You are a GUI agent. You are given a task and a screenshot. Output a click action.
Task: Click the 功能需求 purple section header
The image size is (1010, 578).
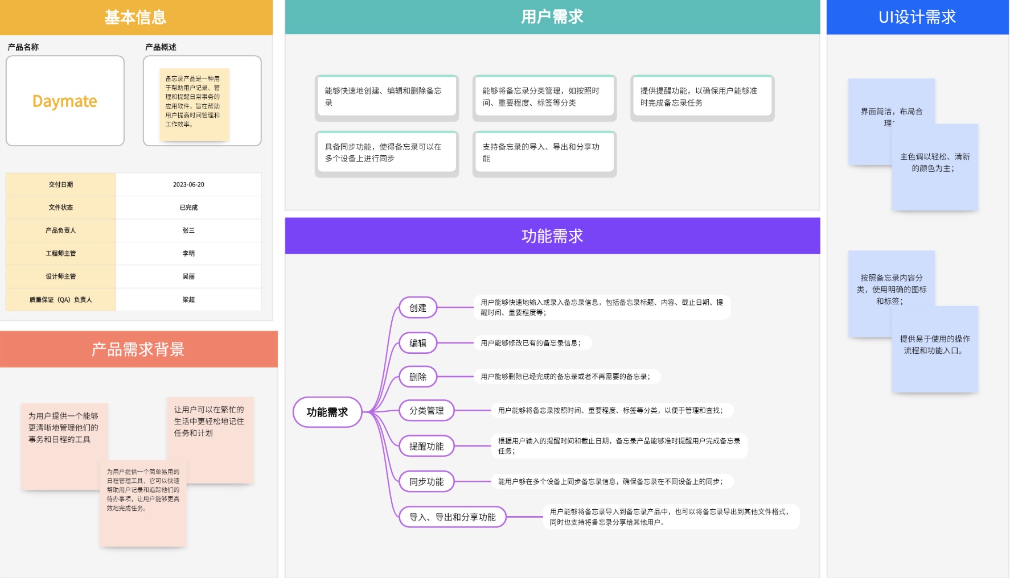tap(552, 236)
